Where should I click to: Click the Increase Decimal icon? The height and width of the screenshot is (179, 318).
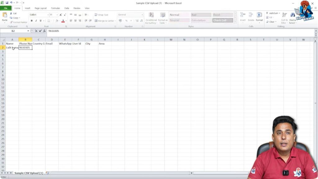[137, 21]
